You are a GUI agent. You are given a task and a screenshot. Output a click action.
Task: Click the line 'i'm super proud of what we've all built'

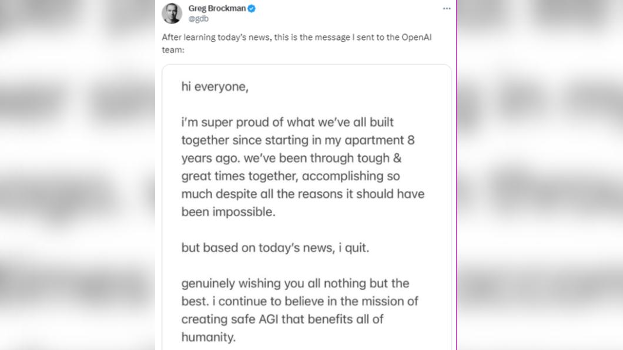(x=287, y=122)
